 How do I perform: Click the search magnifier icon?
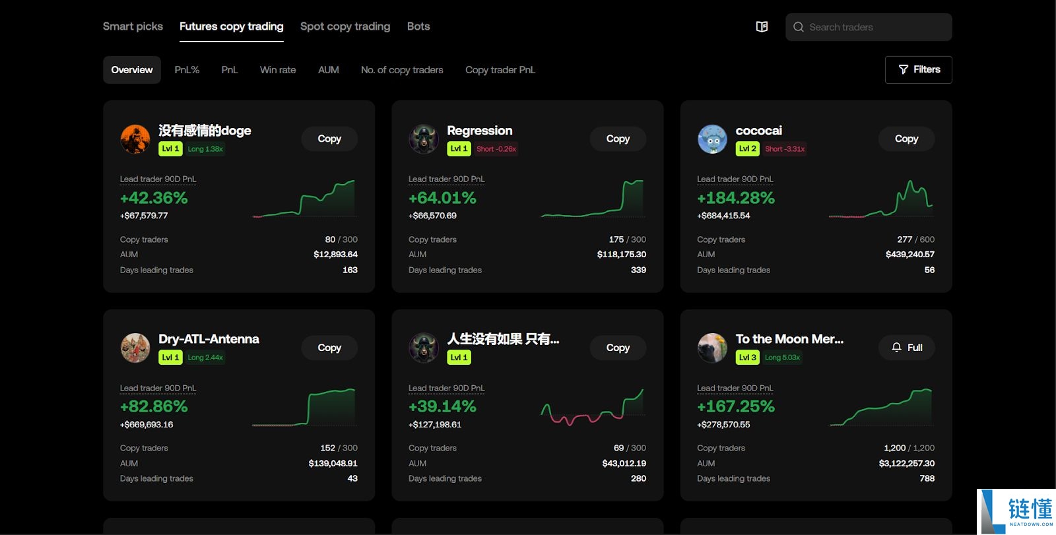tap(799, 27)
